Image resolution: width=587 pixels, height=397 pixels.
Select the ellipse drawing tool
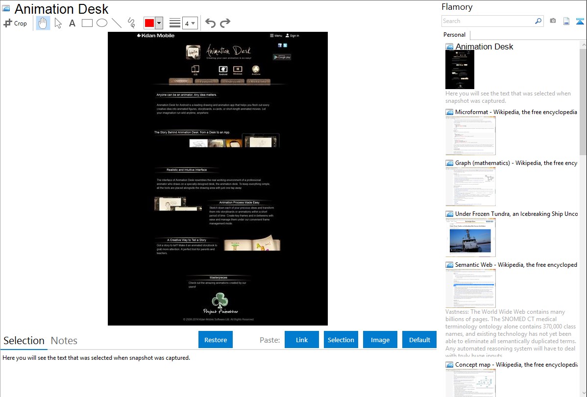pos(102,23)
